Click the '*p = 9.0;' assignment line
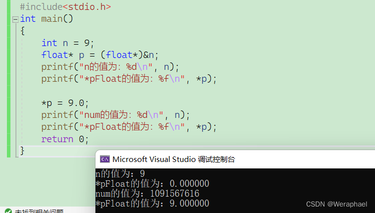This screenshot has height=213, width=375. tap(65, 103)
